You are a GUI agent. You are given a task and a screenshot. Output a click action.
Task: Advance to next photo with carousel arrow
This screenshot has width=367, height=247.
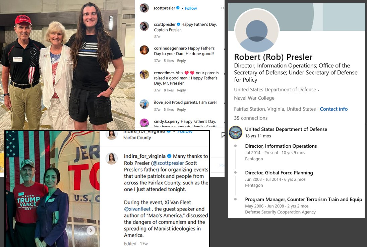[x=91, y=230]
